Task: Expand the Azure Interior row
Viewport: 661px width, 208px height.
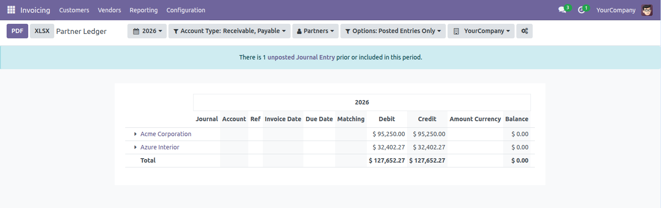Action: (135, 147)
